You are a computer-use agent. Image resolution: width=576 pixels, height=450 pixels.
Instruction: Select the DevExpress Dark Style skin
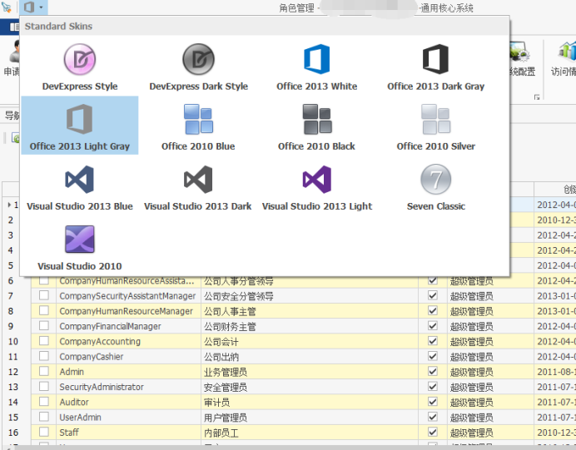coord(198,67)
